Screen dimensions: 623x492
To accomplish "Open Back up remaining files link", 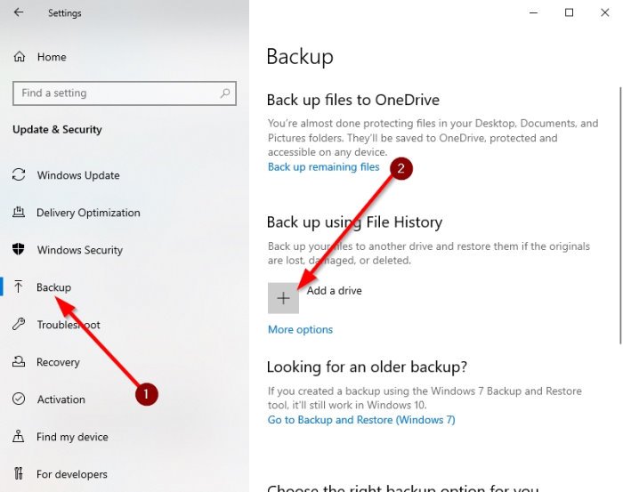I will [x=323, y=166].
